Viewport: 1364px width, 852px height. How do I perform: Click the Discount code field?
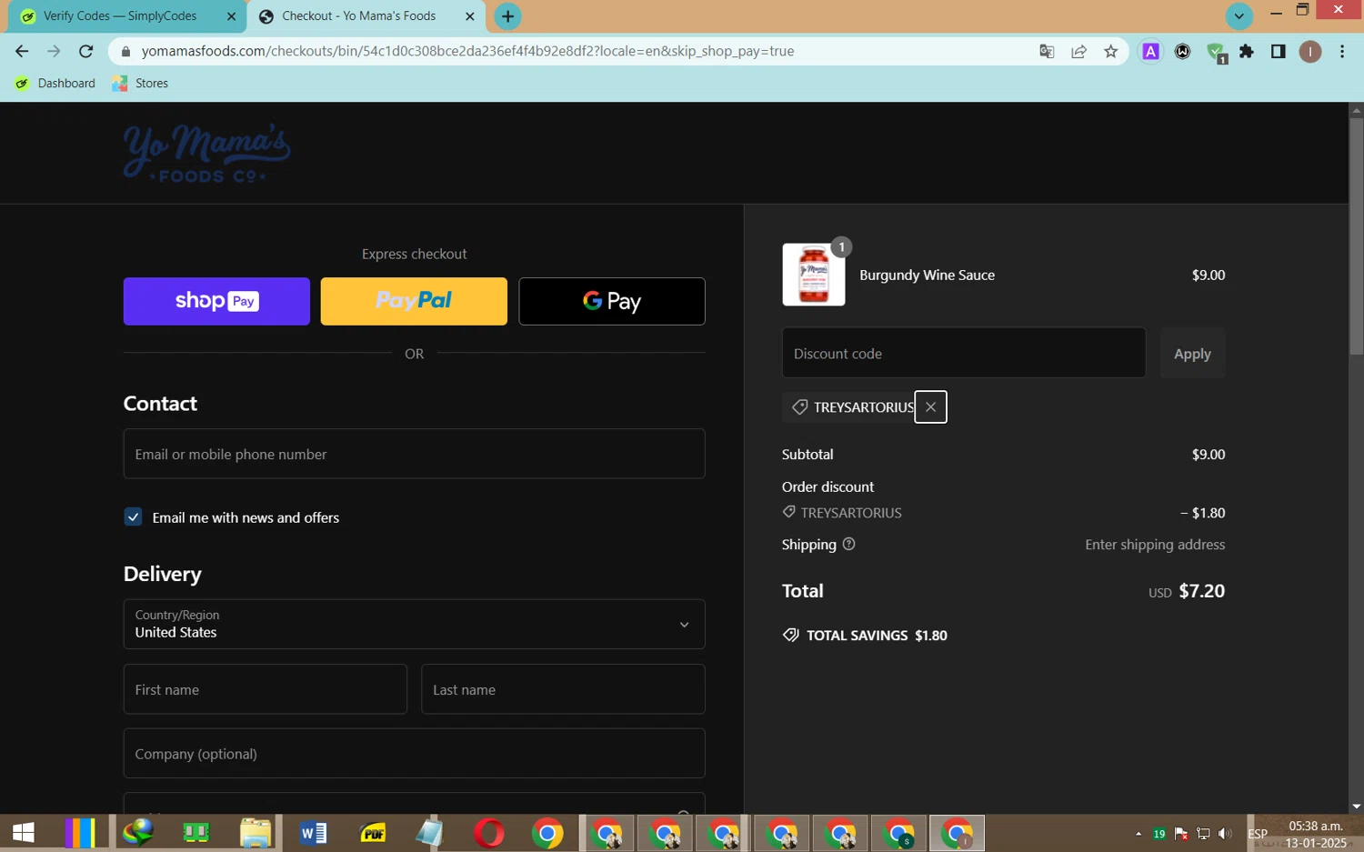pos(964,353)
